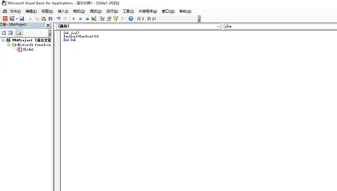Collapse the Microsoft PowerPoint objects folder node
337x191 pixels.
[x=8, y=45]
